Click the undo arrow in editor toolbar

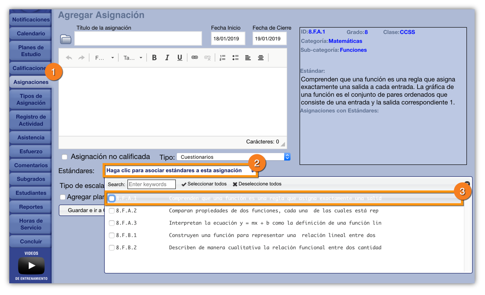tap(69, 58)
